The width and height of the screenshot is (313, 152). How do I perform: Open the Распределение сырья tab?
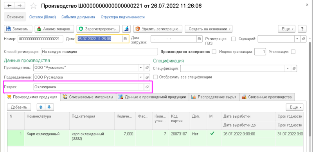pos(214,97)
